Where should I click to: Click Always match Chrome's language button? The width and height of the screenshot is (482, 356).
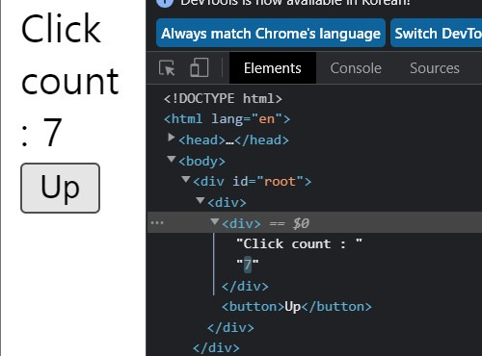[271, 33]
